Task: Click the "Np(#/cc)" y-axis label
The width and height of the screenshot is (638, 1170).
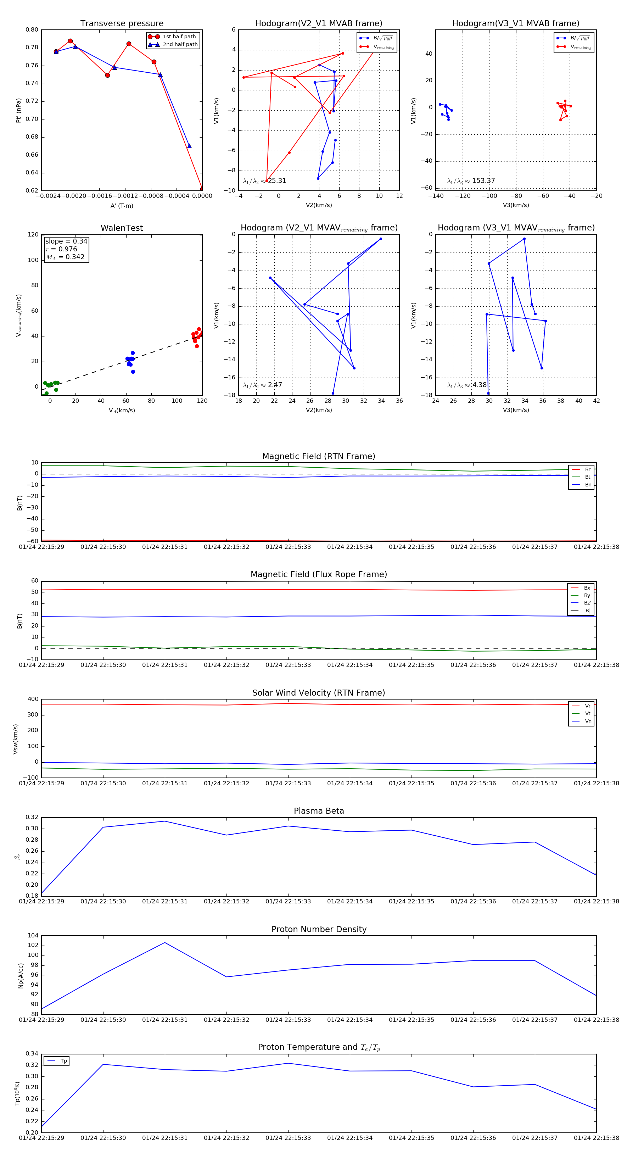Action: tap(21, 976)
